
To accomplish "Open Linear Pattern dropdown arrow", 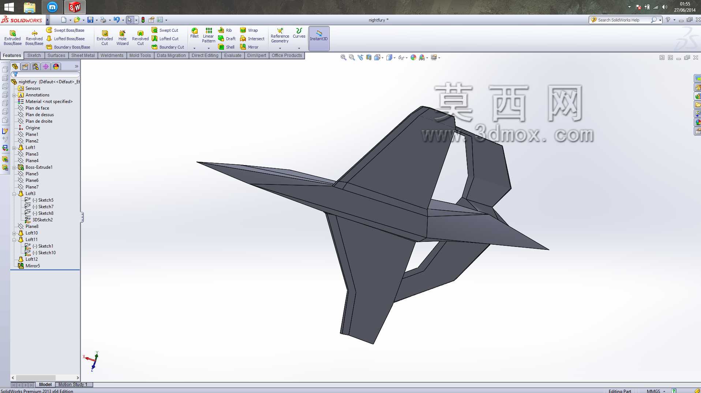I will click(209, 48).
